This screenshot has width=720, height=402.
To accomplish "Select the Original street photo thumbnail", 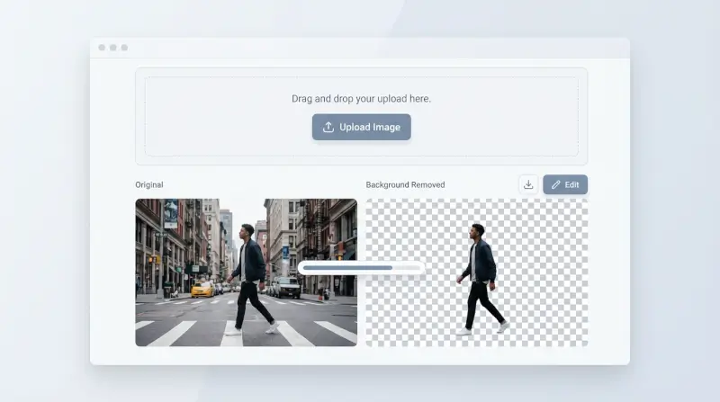I will click(246, 272).
